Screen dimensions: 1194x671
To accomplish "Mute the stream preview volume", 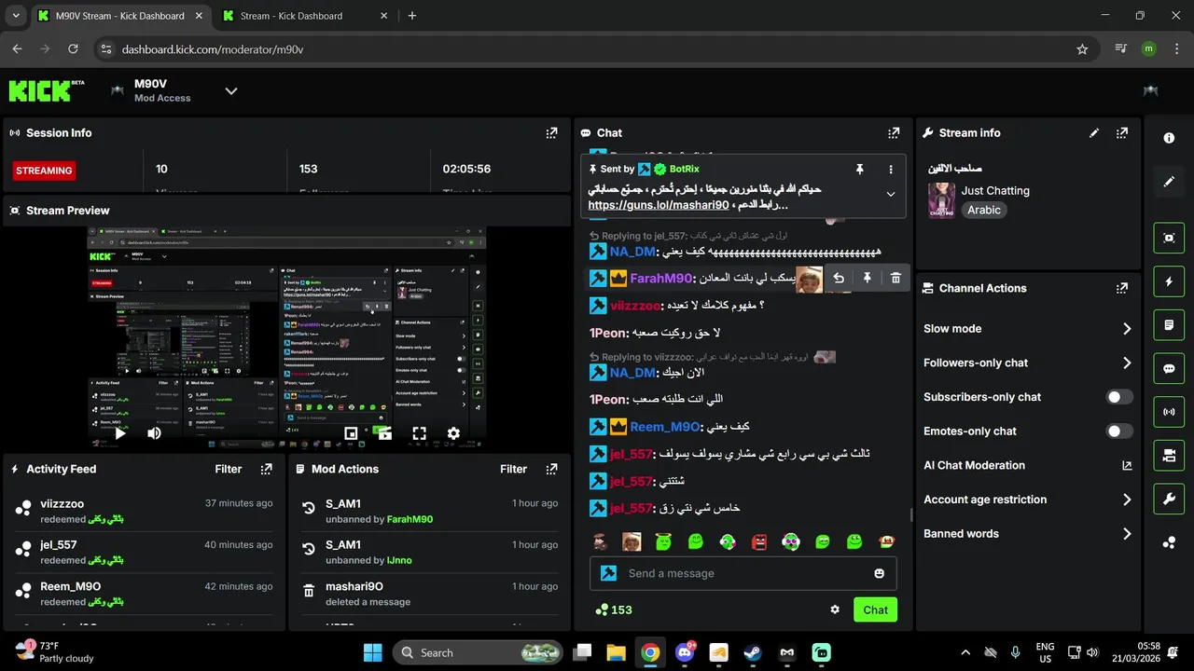I will (154, 433).
